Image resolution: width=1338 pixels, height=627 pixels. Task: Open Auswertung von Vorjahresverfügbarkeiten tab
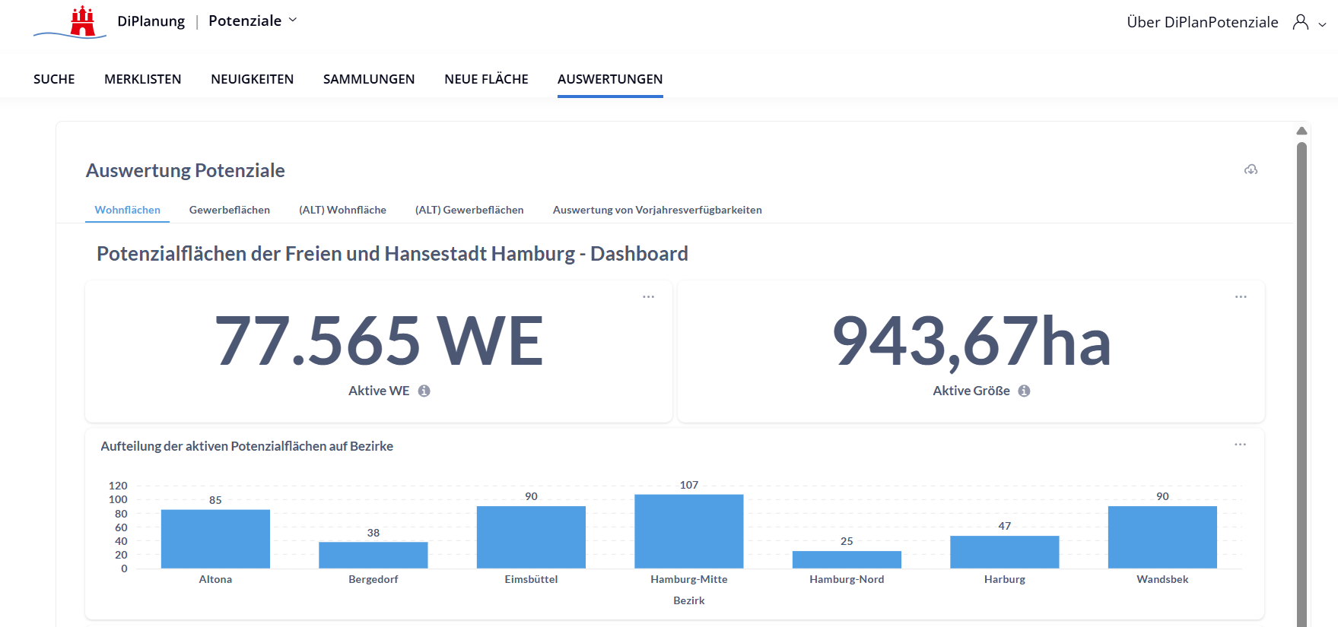point(656,210)
